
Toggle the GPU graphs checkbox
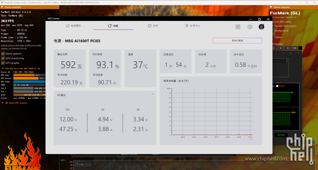point(3,63)
